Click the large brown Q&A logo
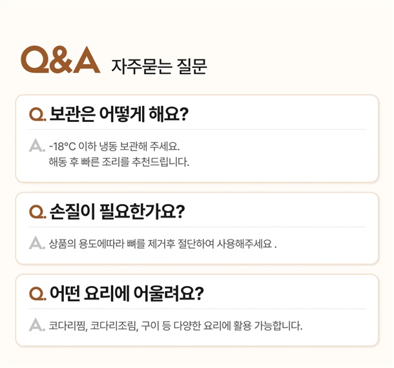394x368 pixels. pyautogui.click(x=60, y=59)
